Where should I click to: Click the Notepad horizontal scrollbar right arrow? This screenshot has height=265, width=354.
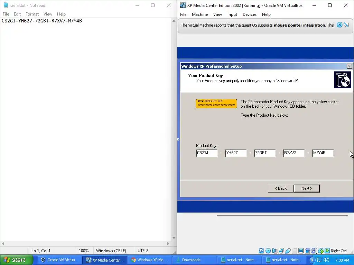point(168,244)
